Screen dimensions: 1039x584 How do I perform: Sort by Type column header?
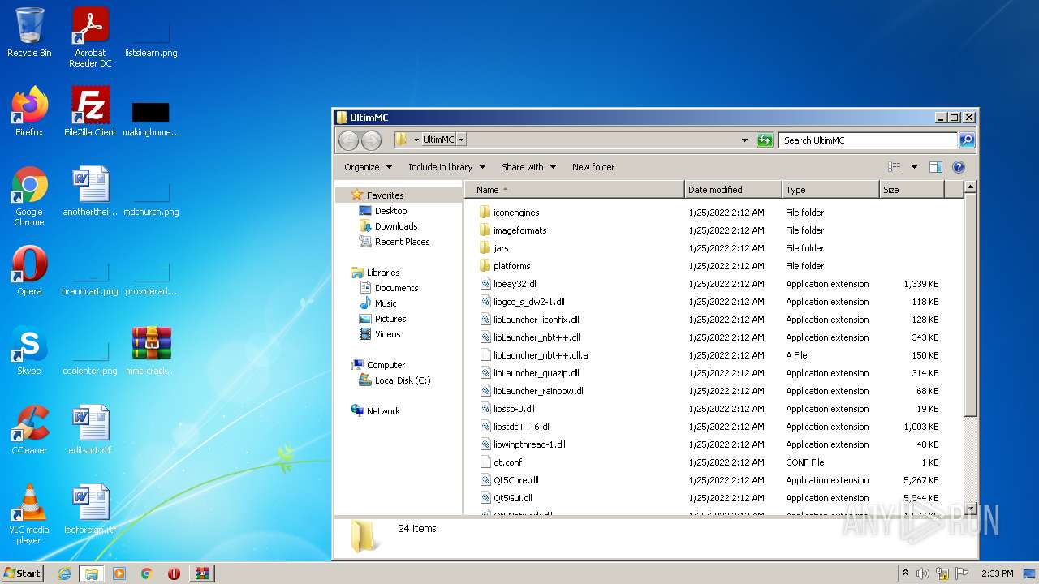831,190
